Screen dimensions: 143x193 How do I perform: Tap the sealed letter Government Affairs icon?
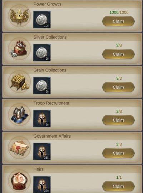19,148
